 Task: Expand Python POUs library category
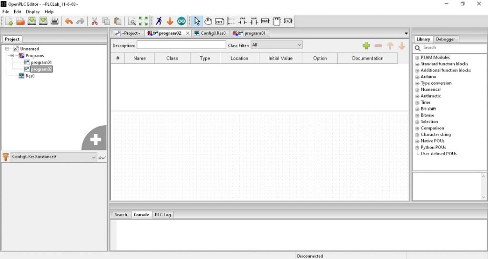(x=417, y=148)
